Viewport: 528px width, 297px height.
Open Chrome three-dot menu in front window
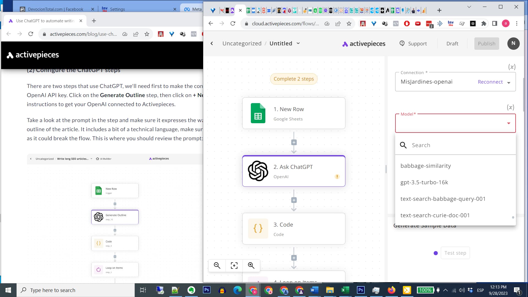[517, 24]
